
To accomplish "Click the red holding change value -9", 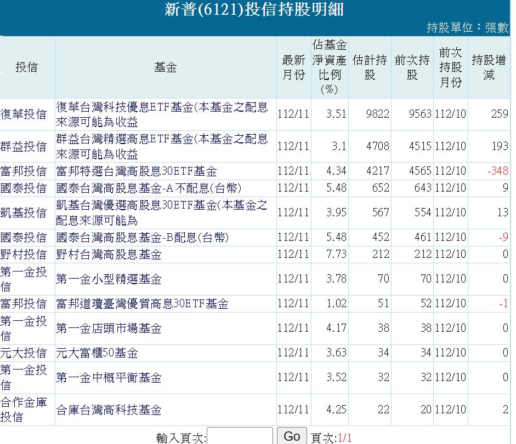I will tap(504, 237).
